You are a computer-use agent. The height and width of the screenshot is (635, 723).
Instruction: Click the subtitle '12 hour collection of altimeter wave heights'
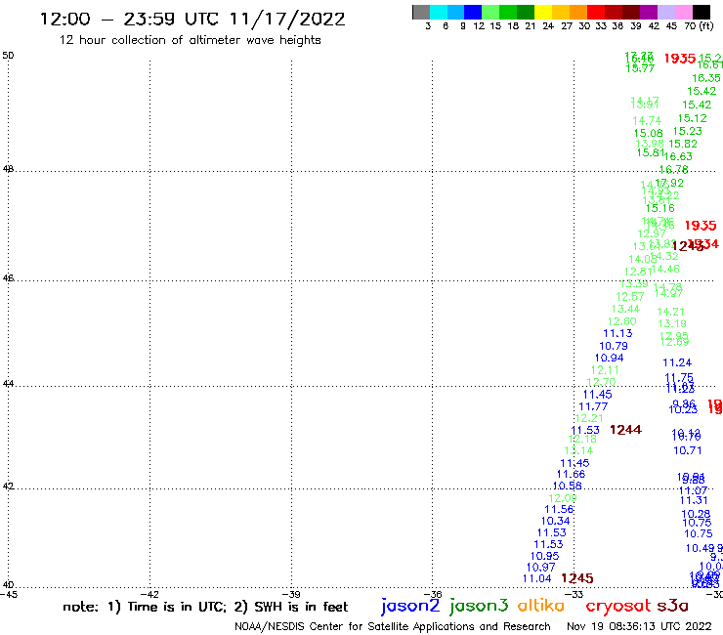coord(190,40)
